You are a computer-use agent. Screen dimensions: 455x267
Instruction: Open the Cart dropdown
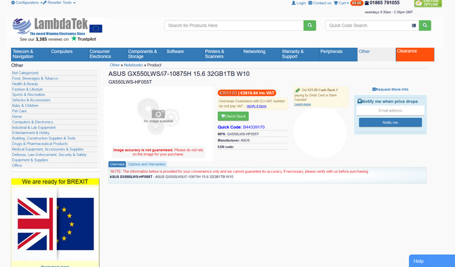coord(341,3)
